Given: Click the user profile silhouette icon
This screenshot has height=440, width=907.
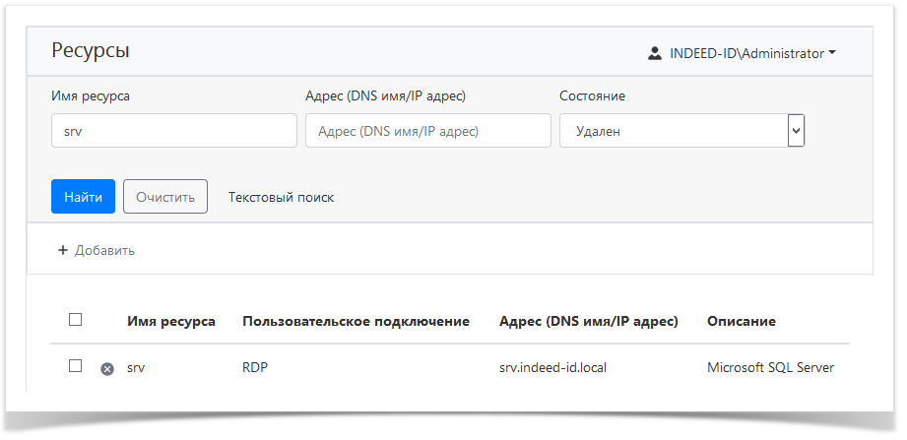Looking at the screenshot, I should (x=655, y=54).
